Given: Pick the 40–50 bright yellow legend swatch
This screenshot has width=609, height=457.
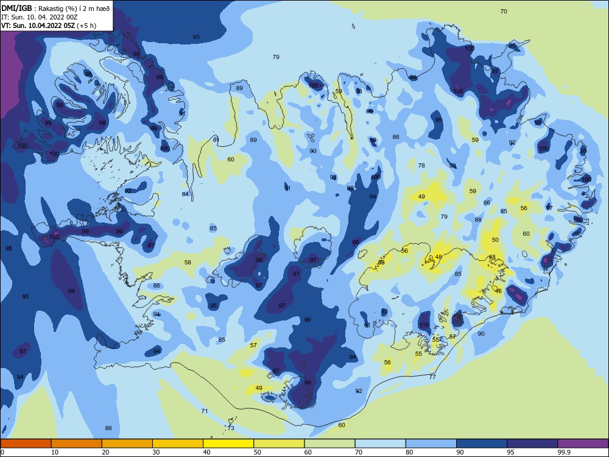Looking at the screenshot, I should coord(228,444).
